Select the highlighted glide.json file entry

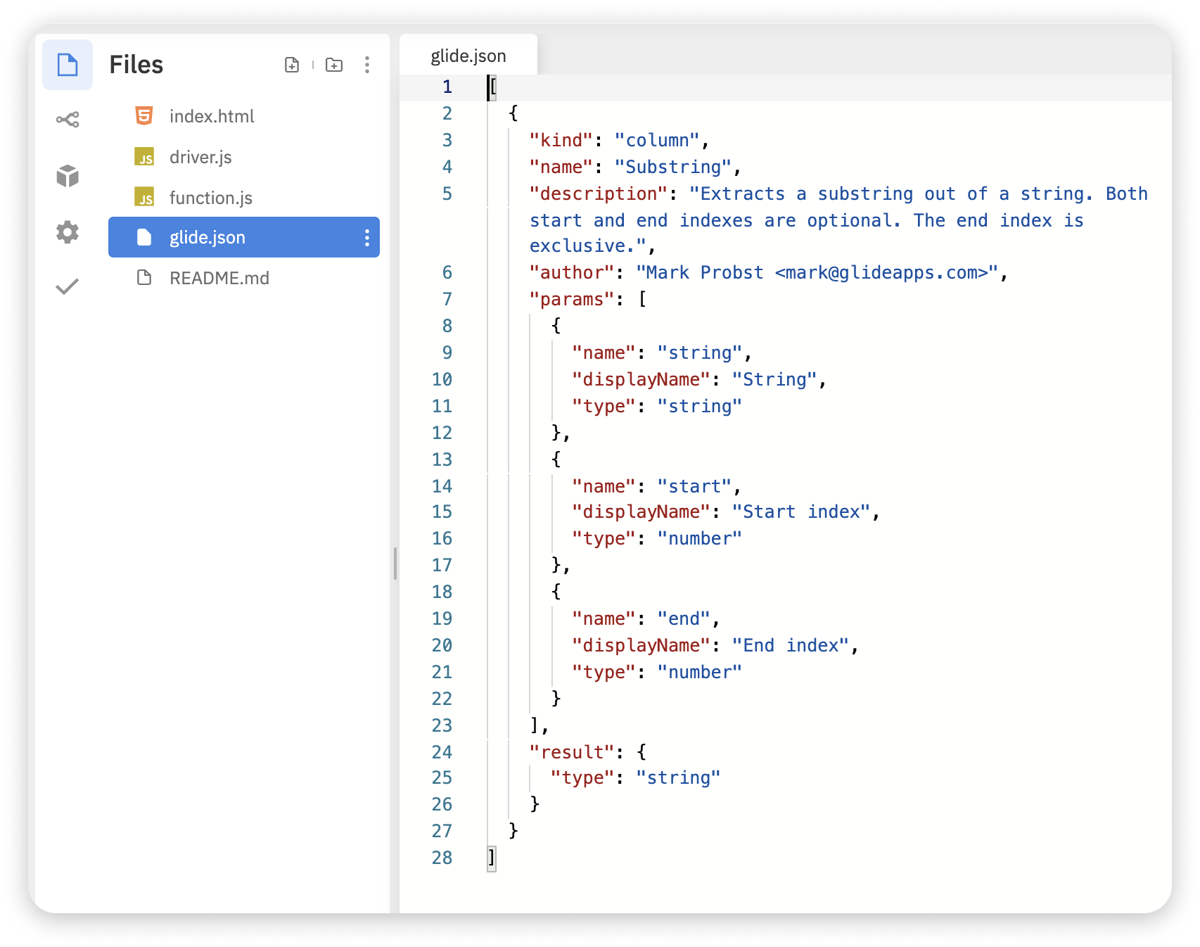tap(208, 238)
